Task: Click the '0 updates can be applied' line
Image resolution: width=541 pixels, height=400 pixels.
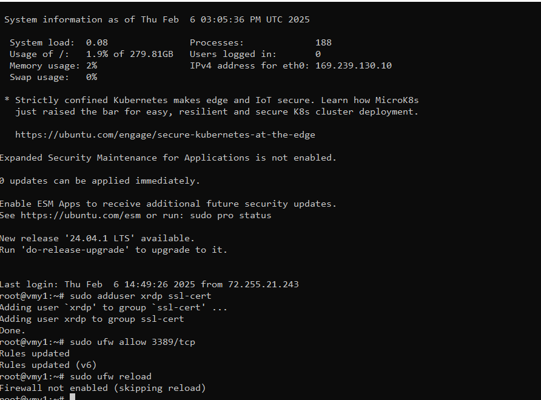Action: pyautogui.click(x=99, y=181)
